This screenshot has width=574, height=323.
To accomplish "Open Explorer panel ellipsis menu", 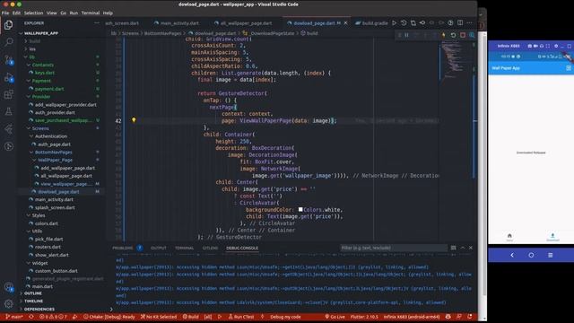I will tap(97, 22).
